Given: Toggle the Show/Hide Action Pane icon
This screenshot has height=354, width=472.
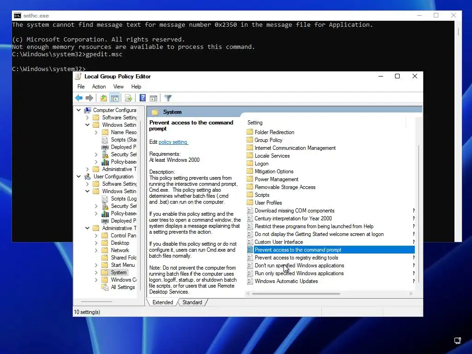Looking at the screenshot, I should (x=153, y=98).
